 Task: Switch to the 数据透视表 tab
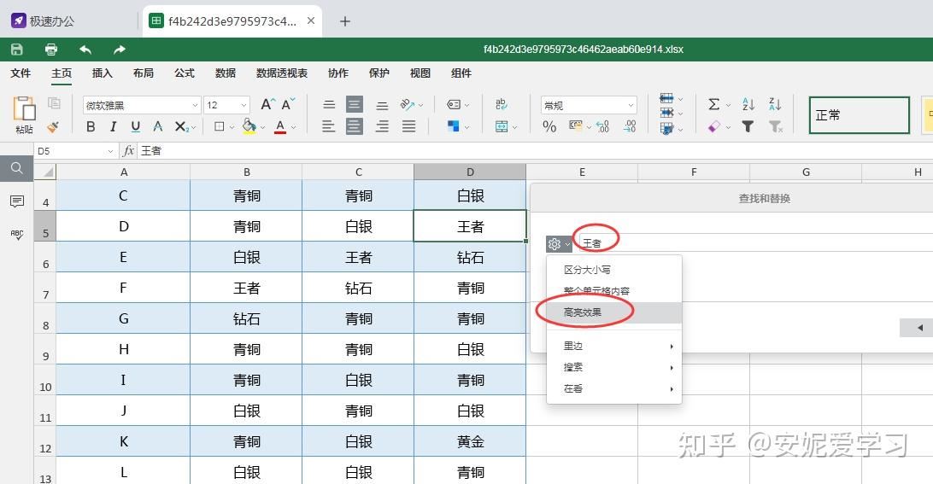[282, 73]
